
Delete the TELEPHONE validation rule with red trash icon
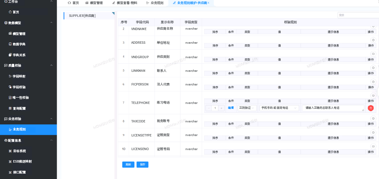pos(371,108)
